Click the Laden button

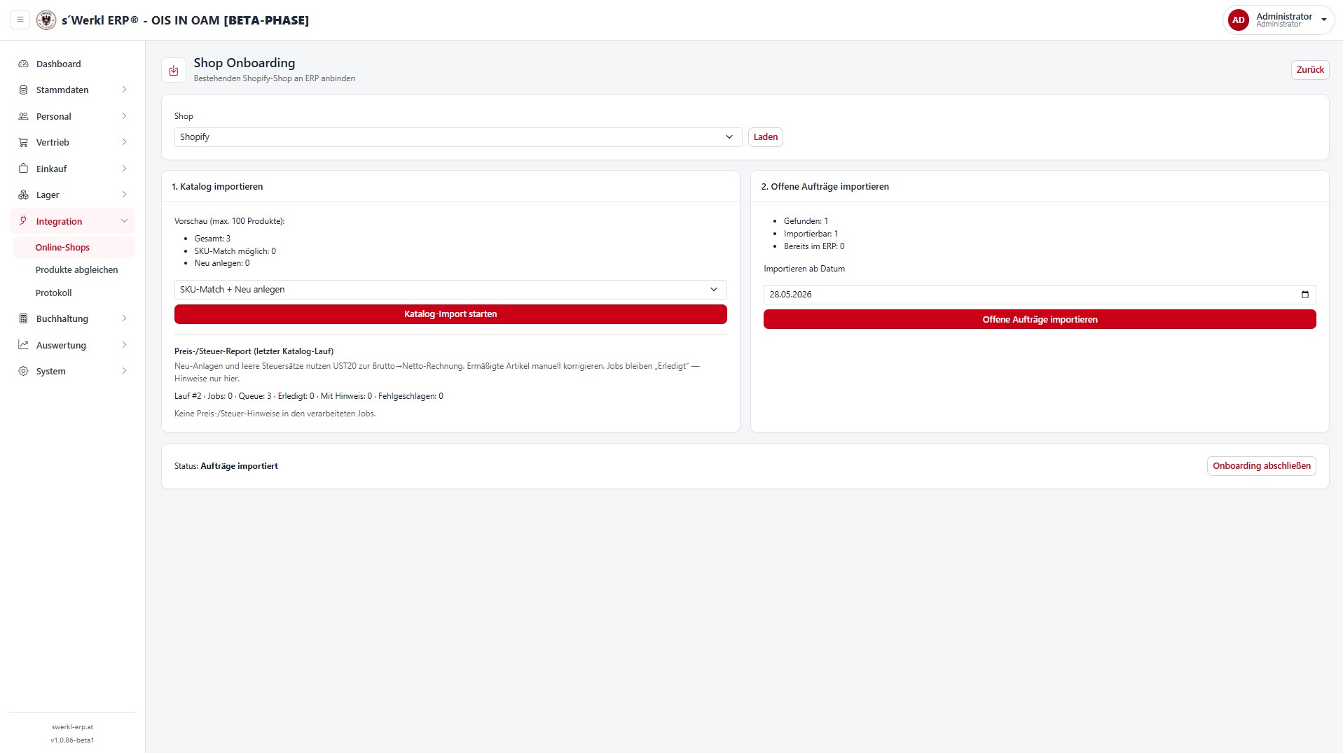tap(765, 137)
